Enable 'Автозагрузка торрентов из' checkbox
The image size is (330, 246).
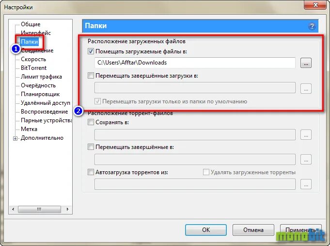pos(91,172)
